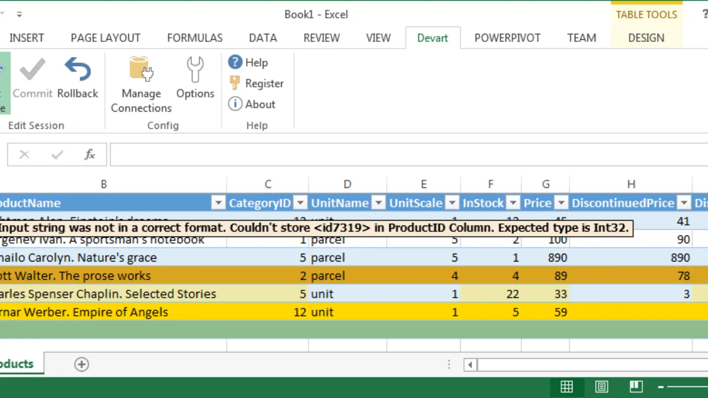Click the Register key item
This screenshot has width=708, height=398.
pyautogui.click(x=256, y=83)
